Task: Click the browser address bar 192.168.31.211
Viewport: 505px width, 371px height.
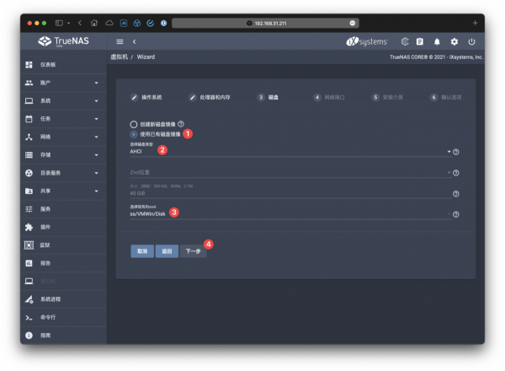Action: click(265, 24)
